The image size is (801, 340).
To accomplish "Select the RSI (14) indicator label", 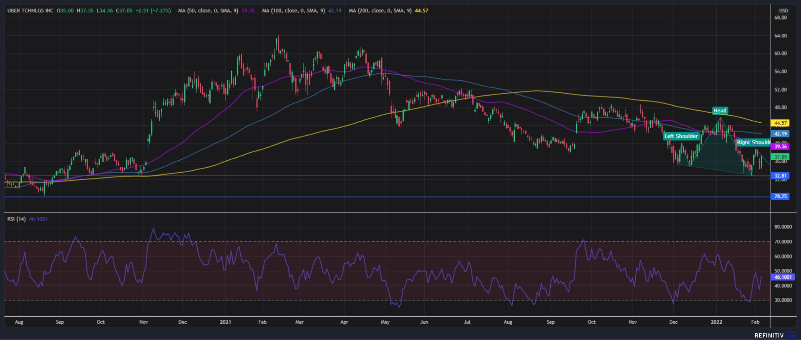I will point(16,219).
